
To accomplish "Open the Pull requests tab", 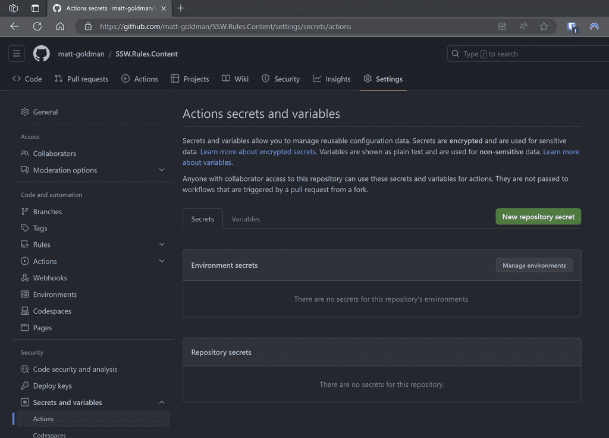I will point(81,79).
